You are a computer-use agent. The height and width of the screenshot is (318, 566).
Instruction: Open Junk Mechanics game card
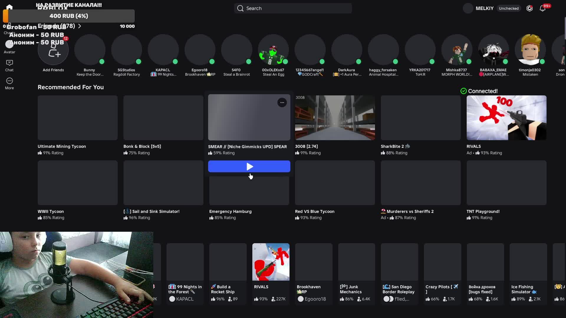click(357, 274)
